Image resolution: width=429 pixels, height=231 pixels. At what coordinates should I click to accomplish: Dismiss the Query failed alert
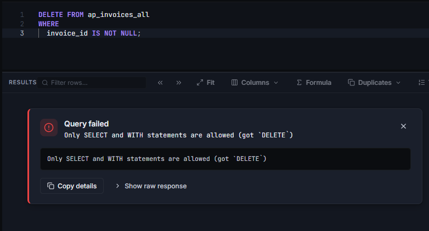point(403,126)
